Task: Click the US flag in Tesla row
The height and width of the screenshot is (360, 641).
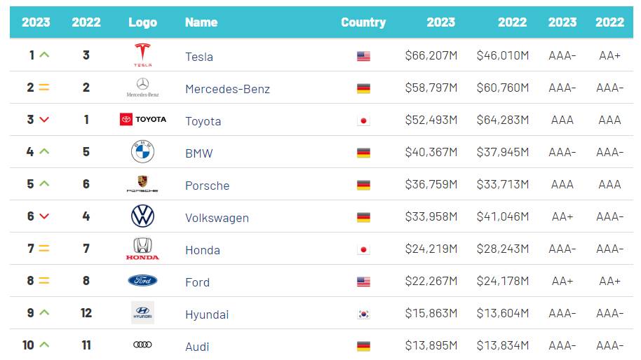Action: [363, 57]
